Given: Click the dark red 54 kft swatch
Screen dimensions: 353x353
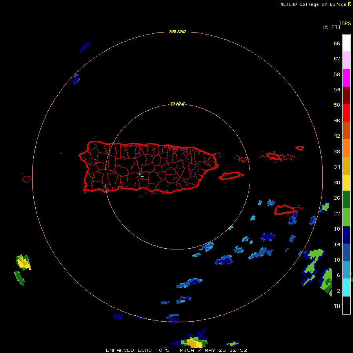Looking at the screenshot, I should pyautogui.click(x=346, y=95).
